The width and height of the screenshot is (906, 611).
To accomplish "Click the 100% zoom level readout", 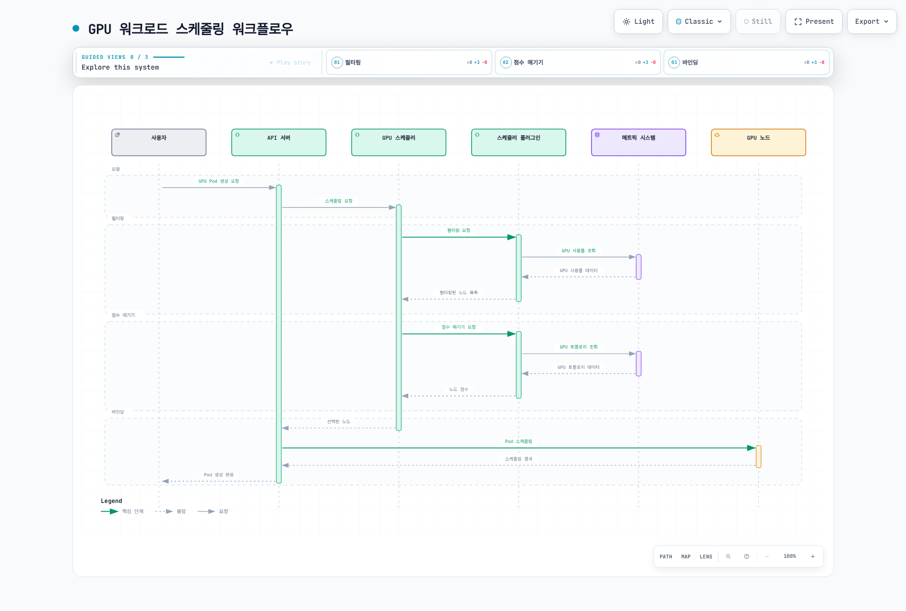I will pos(790,557).
